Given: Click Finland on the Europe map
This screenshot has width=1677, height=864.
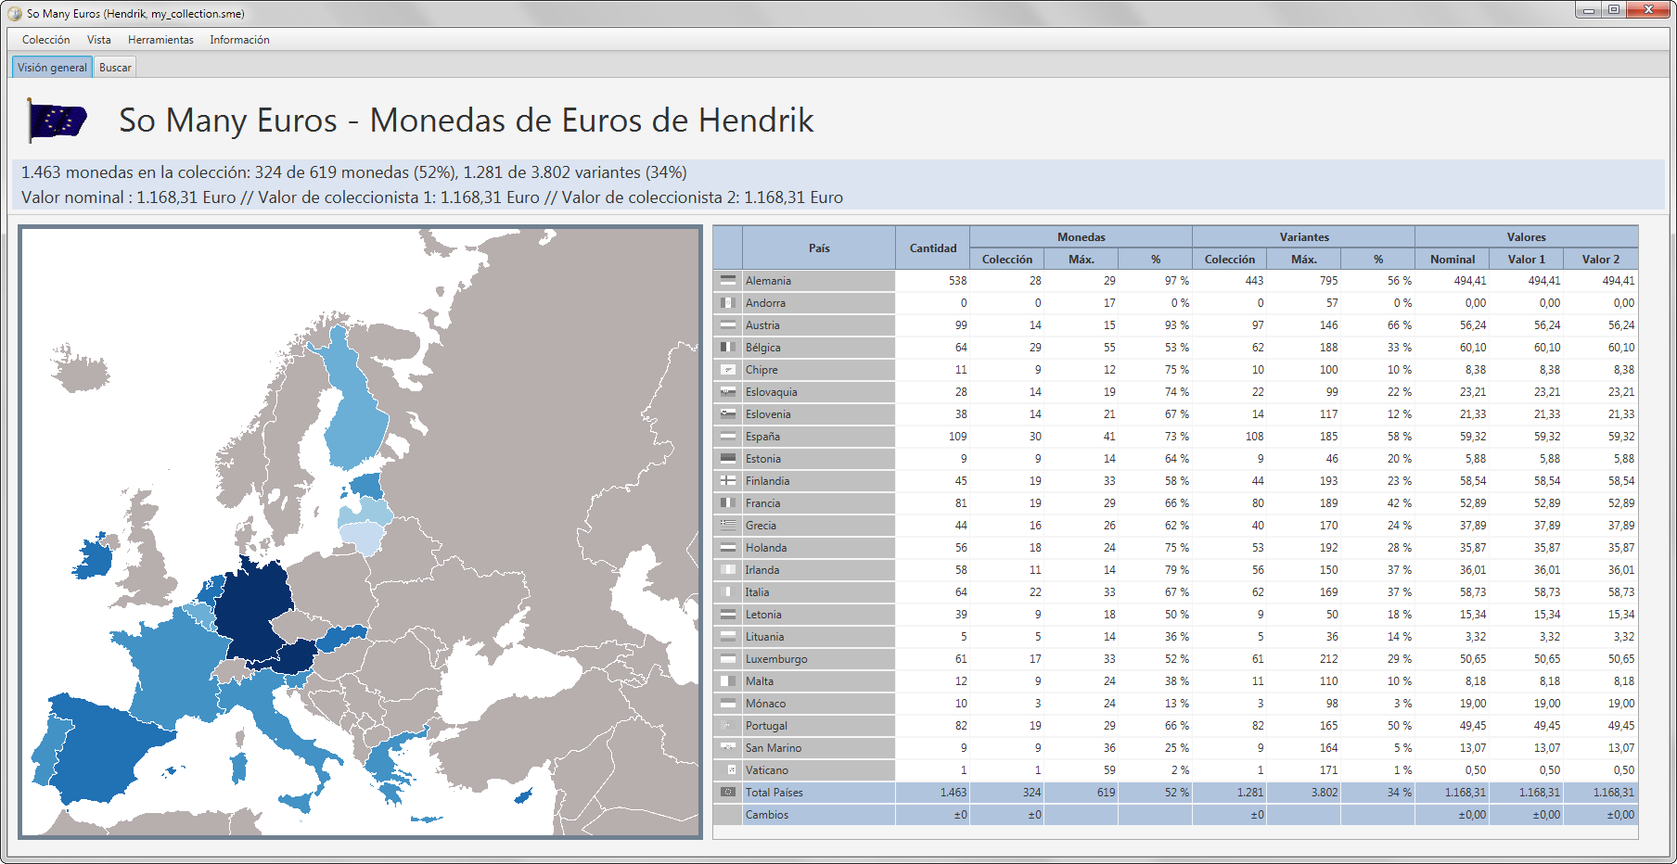Looking at the screenshot, I should [357, 408].
